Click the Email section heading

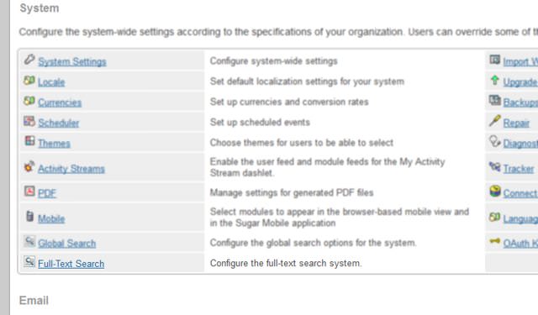tap(34, 300)
